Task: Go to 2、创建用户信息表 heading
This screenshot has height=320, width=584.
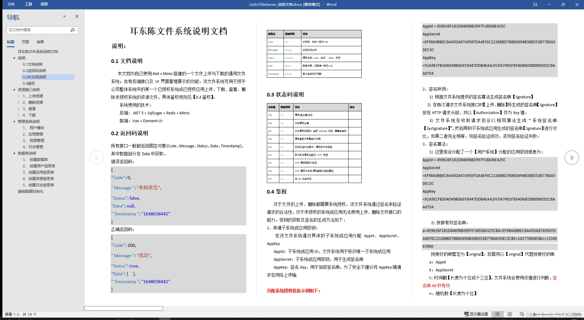Action: pos(39,166)
